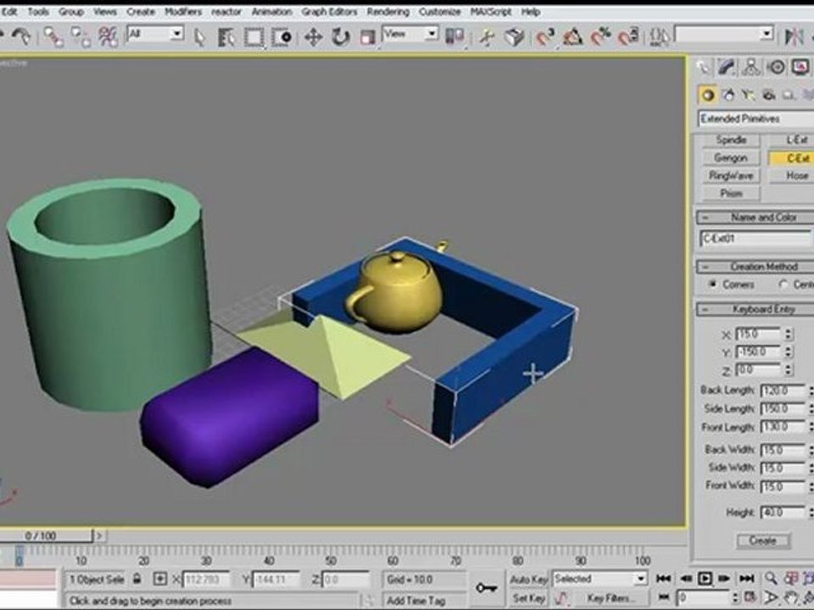This screenshot has height=610, width=814.
Task: Click the Select Object arrow tool
Action: tap(200, 36)
